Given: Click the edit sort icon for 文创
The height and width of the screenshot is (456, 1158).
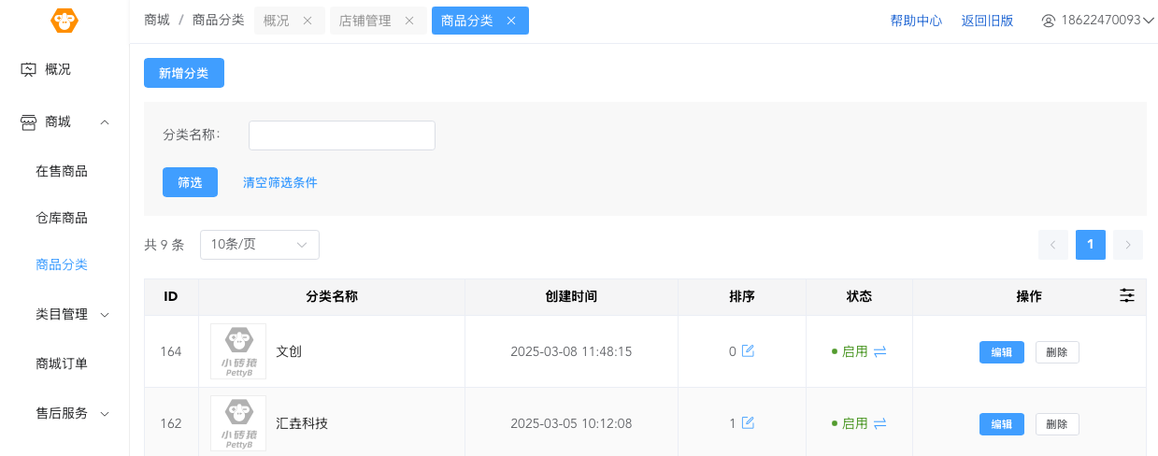Looking at the screenshot, I should [748, 351].
